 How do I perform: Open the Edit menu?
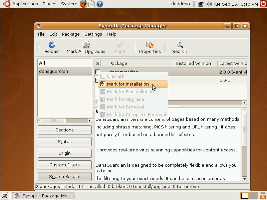pyautogui.click(x=53, y=34)
